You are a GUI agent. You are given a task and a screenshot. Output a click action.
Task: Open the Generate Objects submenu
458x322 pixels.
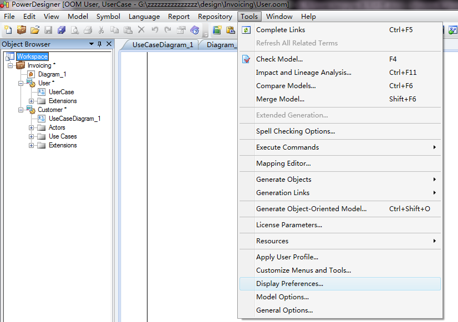point(340,179)
